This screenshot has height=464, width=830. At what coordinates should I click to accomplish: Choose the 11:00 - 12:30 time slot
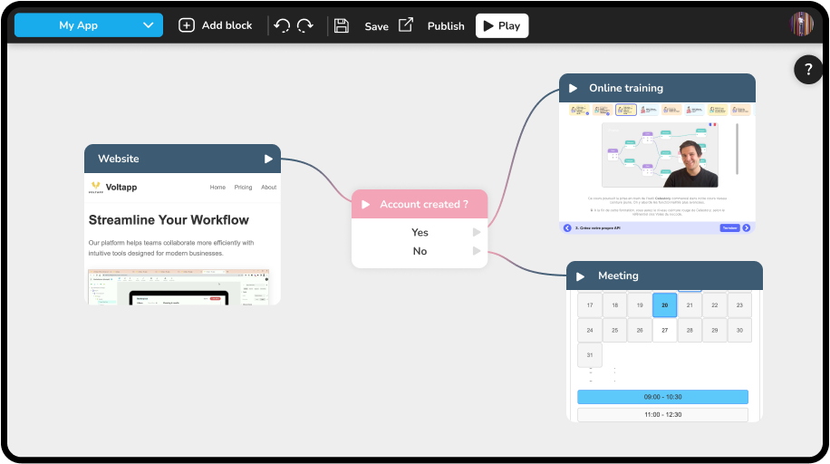[662, 415]
